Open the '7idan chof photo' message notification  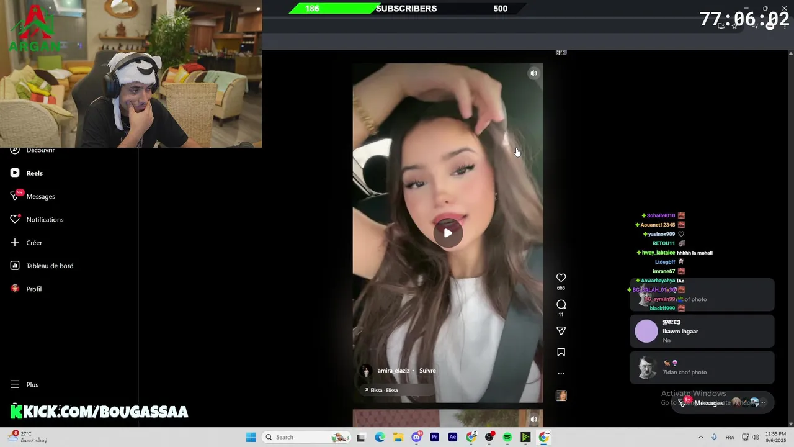702,368
